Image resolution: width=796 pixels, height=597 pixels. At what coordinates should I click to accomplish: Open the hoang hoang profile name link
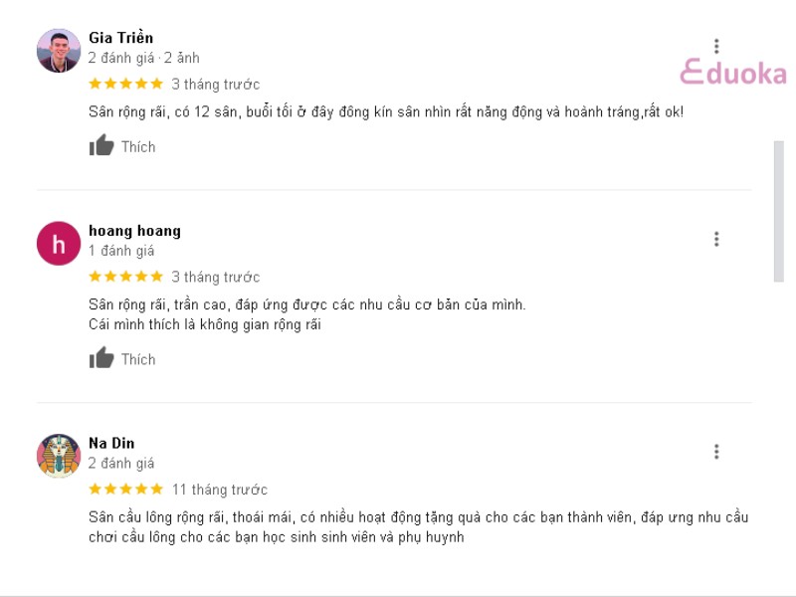[134, 231]
